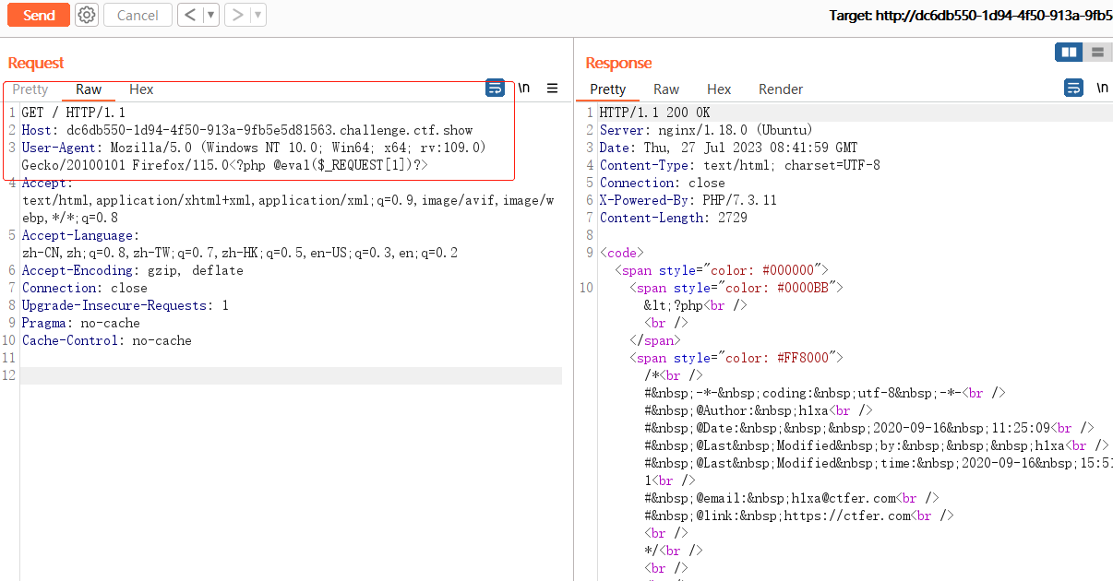Open Request panel hamburger menu
Viewport: 1113px width, 581px height.
click(x=552, y=89)
